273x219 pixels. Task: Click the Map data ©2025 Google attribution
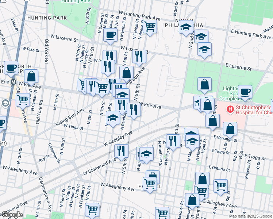coord(251,216)
